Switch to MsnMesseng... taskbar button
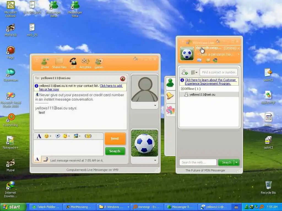Image resolution: width=282 pixels, height=211 pixels. pyautogui.click(x=79, y=207)
